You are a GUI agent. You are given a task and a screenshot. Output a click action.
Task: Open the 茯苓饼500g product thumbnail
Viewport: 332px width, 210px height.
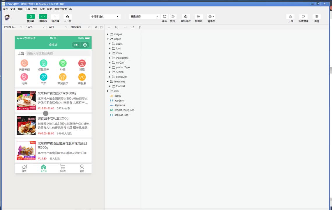26,101
